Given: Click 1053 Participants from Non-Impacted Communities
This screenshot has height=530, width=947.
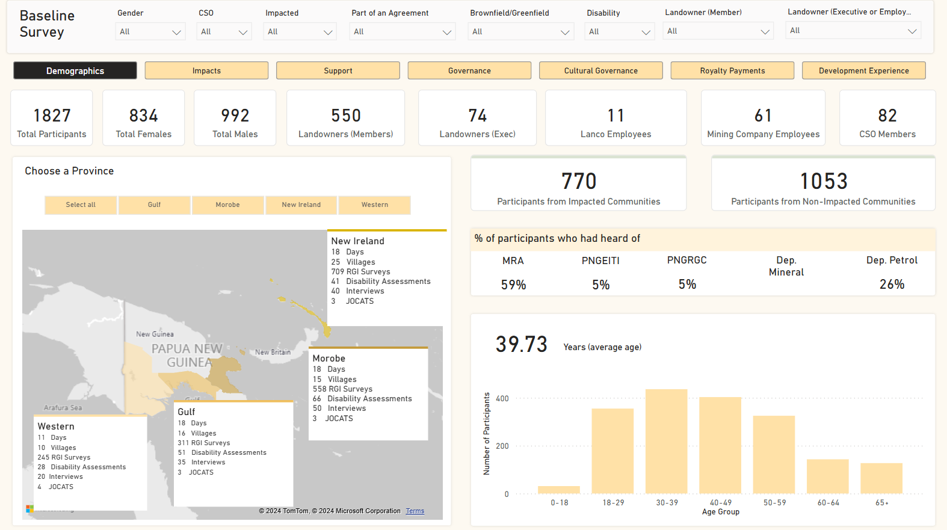Looking at the screenshot, I should (824, 183).
